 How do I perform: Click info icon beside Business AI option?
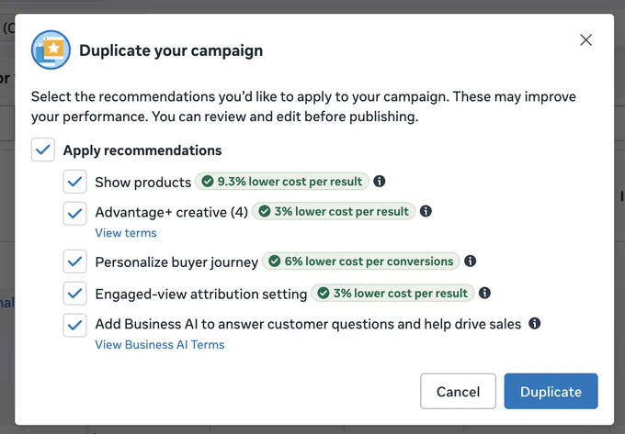tap(535, 323)
